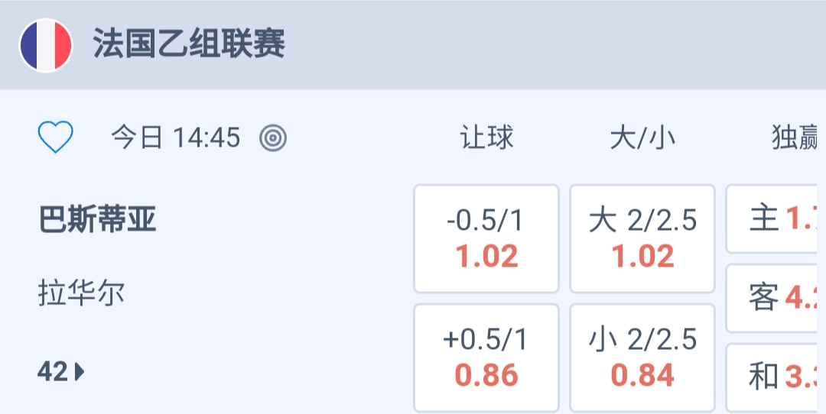Viewport: 826px width, 414px height.
Task: Open the live tracker target icon
Action: click(x=273, y=138)
